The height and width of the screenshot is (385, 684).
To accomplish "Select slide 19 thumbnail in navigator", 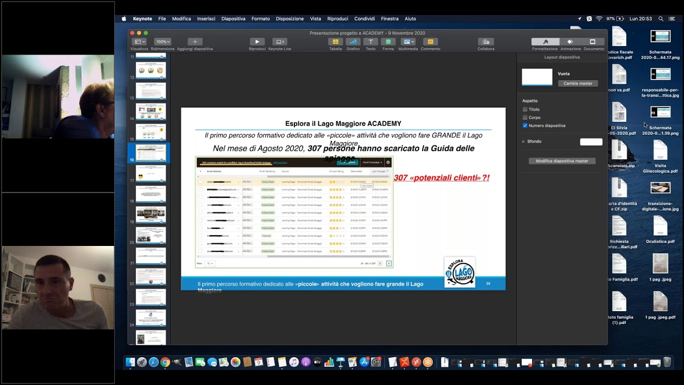I will 151,215.
